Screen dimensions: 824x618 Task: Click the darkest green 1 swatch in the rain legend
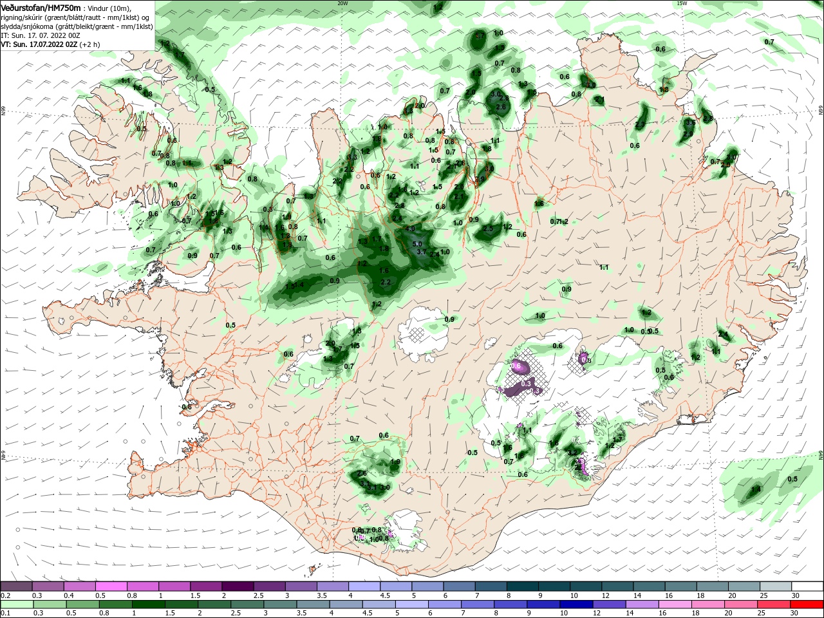tap(148, 604)
